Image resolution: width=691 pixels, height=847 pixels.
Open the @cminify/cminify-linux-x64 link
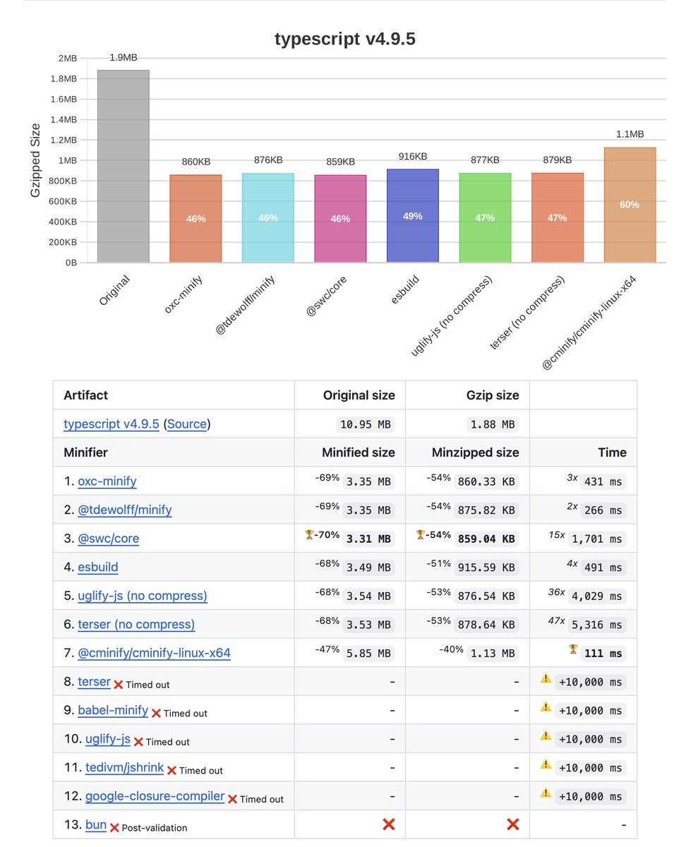pyautogui.click(x=156, y=653)
